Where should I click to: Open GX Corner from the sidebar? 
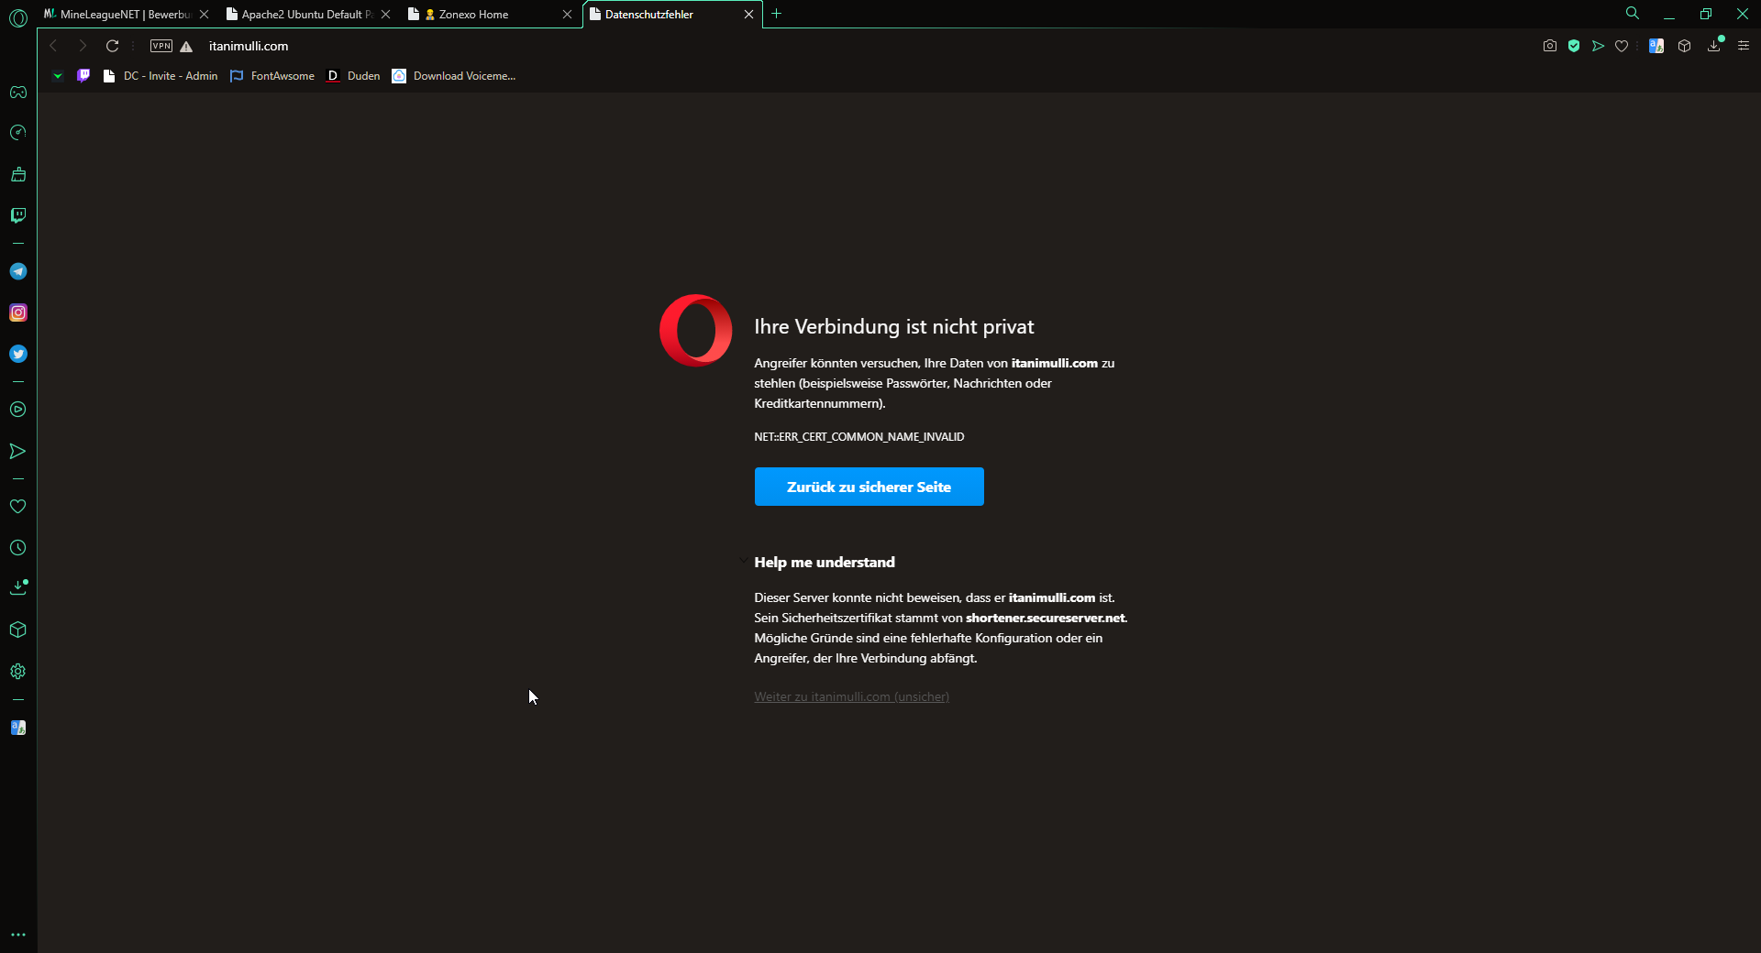[x=18, y=93]
